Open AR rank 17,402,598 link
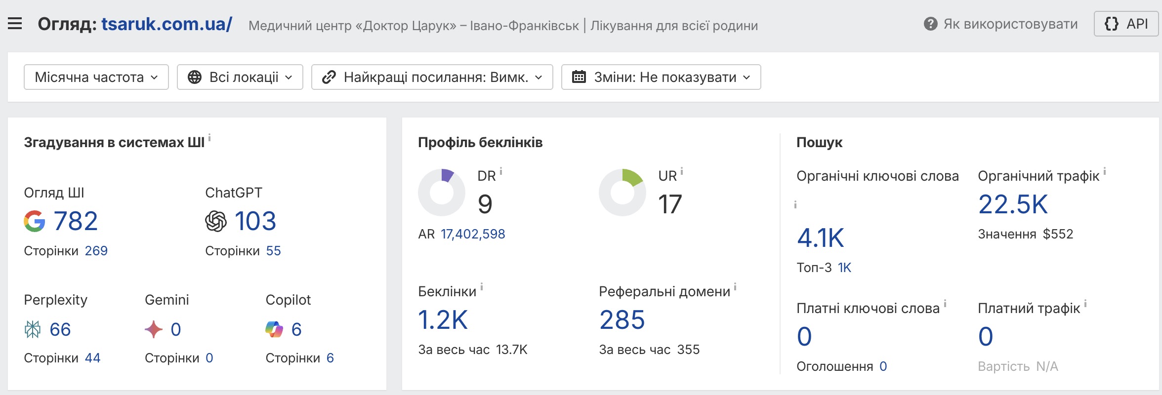The height and width of the screenshot is (395, 1162). click(473, 234)
